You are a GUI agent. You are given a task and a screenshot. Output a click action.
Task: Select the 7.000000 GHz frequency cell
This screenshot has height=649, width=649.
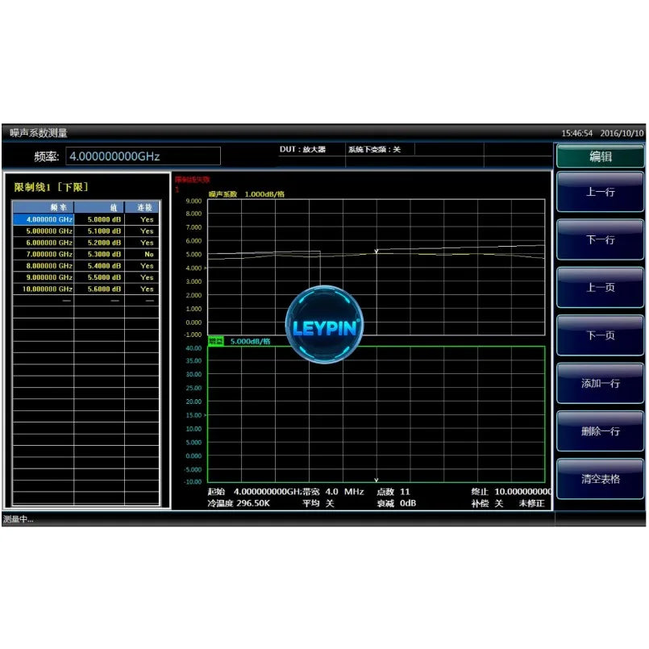click(x=44, y=254)
